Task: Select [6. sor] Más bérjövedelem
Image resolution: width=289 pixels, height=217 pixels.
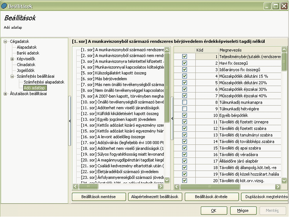Action: 104,79
